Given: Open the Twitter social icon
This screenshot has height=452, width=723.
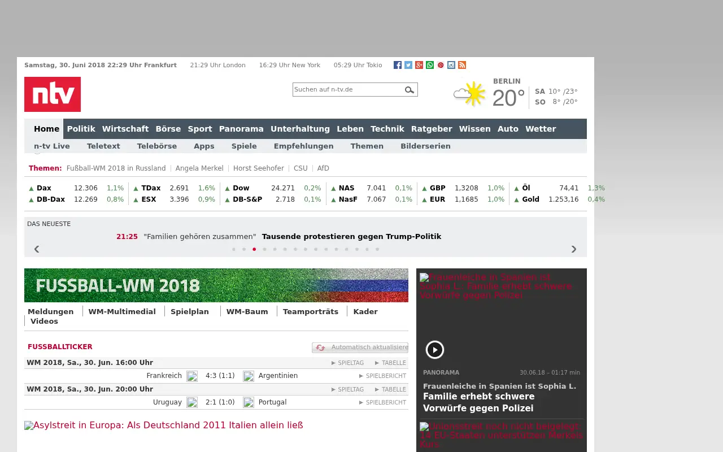Looking at the screenshot, I should (408, 65).
